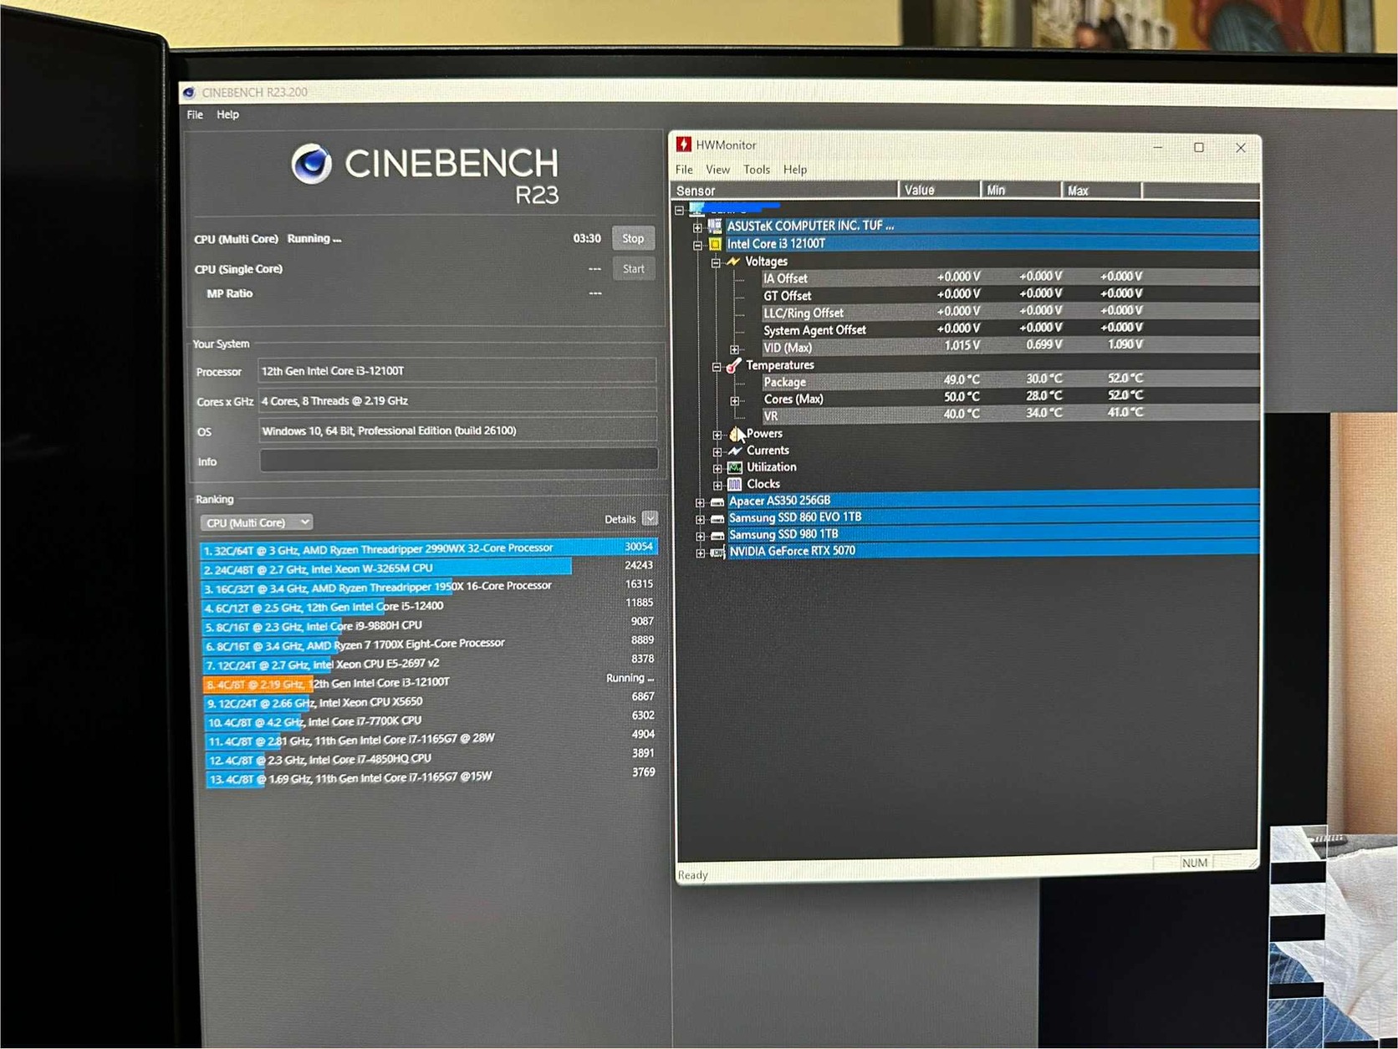Select the Package temperature row
Image resolution: width=1398 pixels, height=1049 pixels.
[x=1010, y=381]
